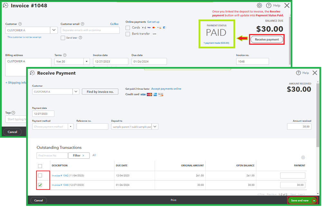Open the Invoice # 1048 link
The height and width of the screenshot is (207, 322).
[x=60, y=185]
